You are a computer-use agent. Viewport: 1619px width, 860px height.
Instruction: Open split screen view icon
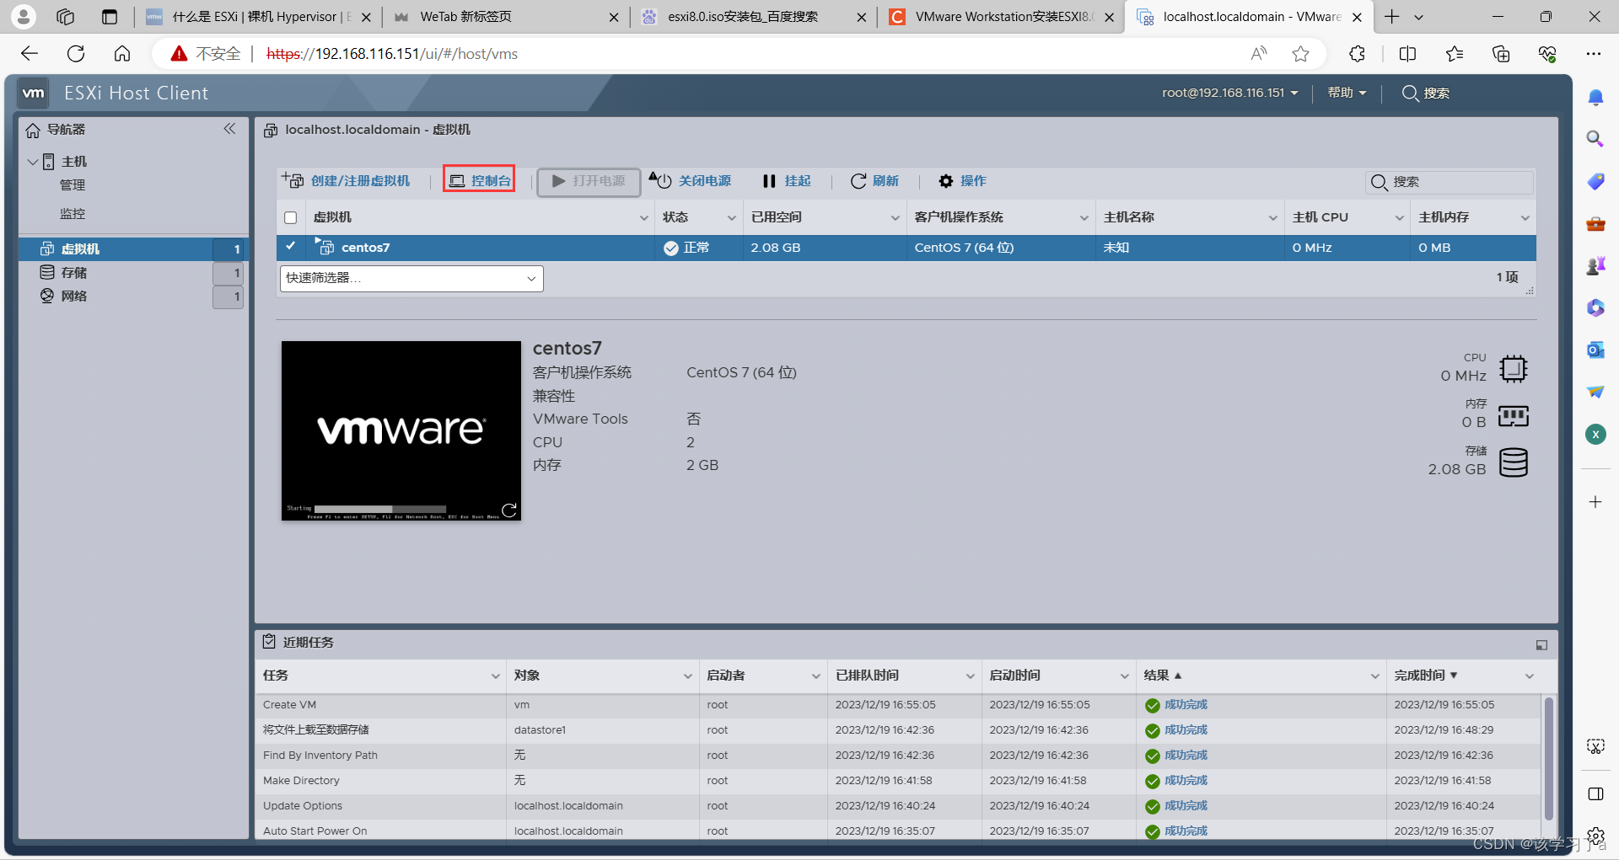[1407, 54]
